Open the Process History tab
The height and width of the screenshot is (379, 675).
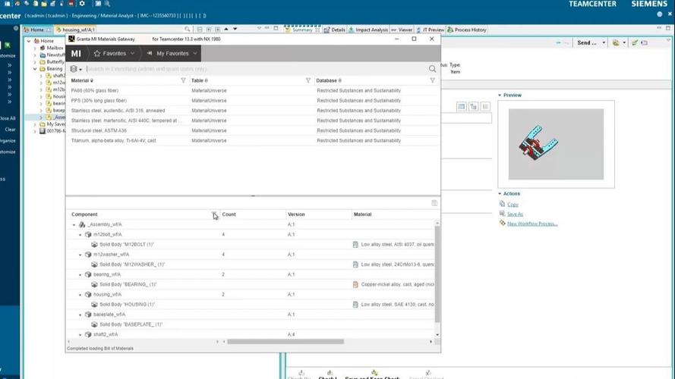pyautogui.click(x=467, y=30)
